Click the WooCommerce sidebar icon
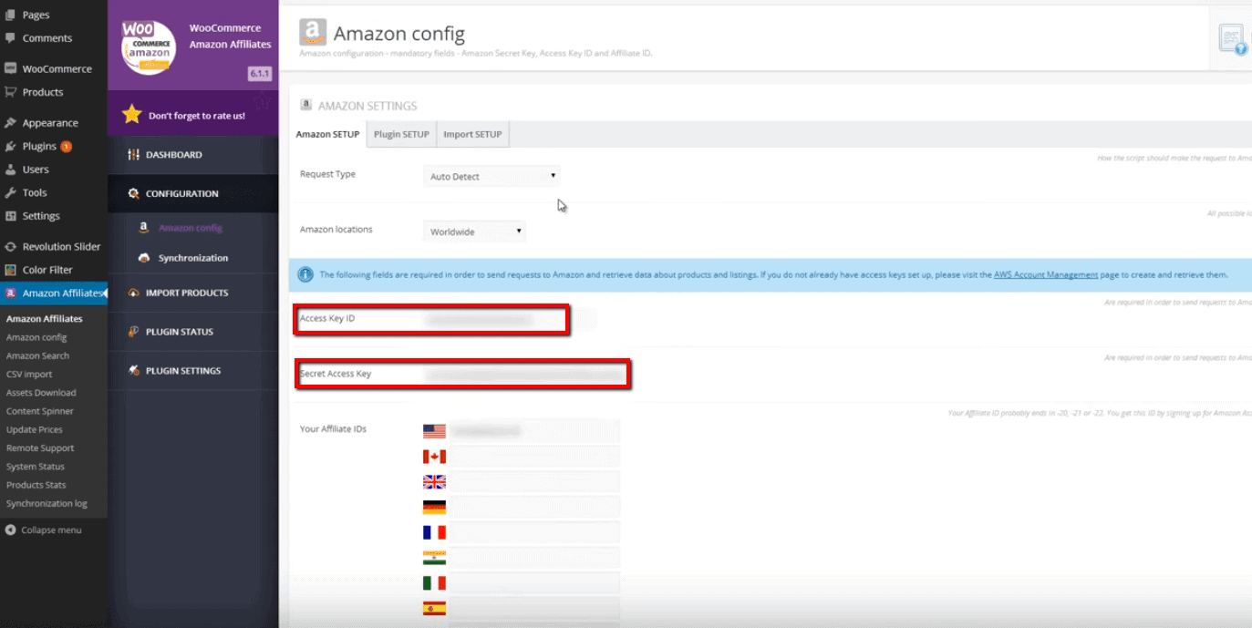The width and height of the screenshot is (1252, 628). 10,68
